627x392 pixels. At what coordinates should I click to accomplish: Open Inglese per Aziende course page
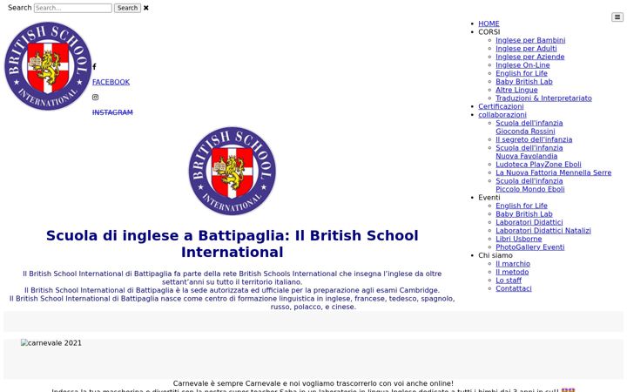pyautogui.click(x=529, y=57)
